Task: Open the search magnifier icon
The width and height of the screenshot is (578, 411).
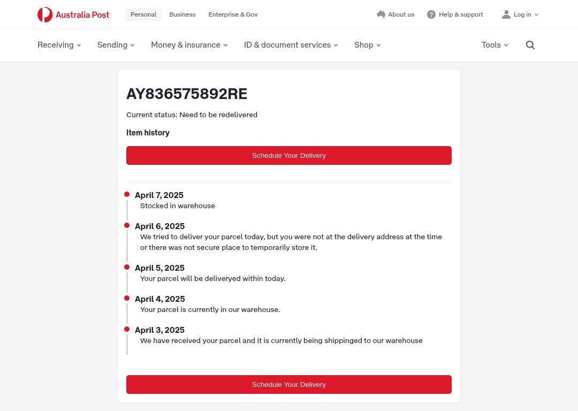Action: coord(530,45)
